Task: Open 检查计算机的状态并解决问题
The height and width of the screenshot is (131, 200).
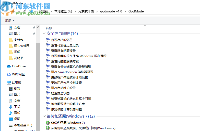Action: (x=71, y=99)
